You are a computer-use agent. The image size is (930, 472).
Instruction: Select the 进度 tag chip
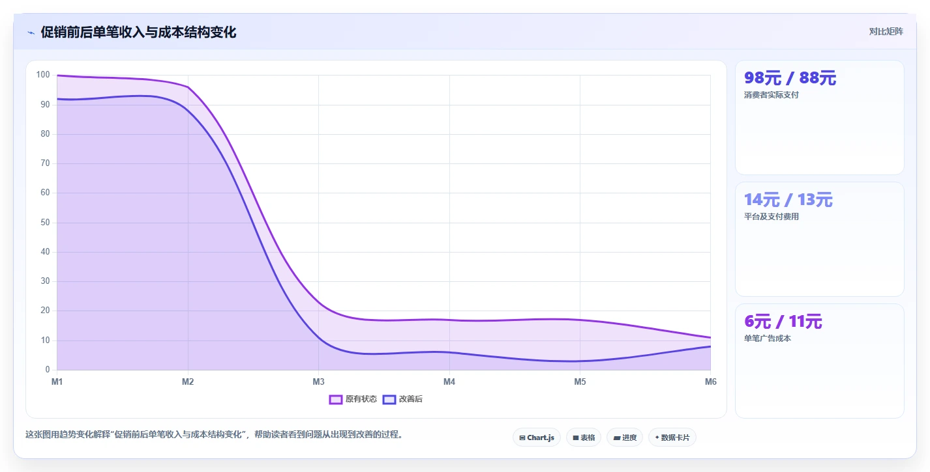[625, 437]
